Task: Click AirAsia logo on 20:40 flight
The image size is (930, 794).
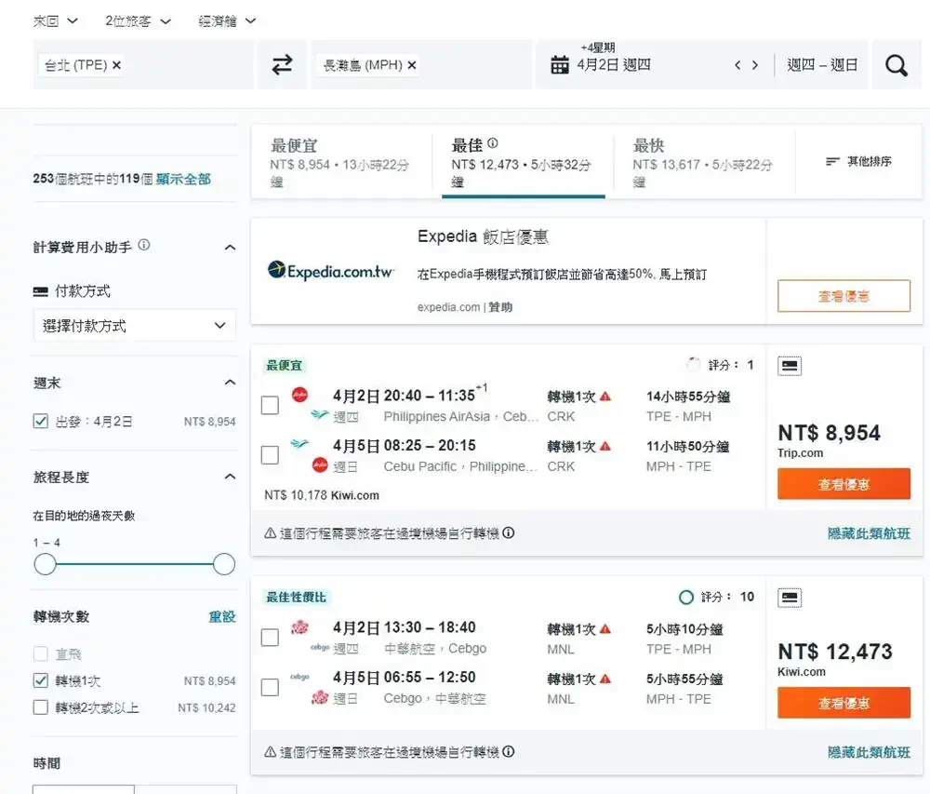Action: coord(300,394)
